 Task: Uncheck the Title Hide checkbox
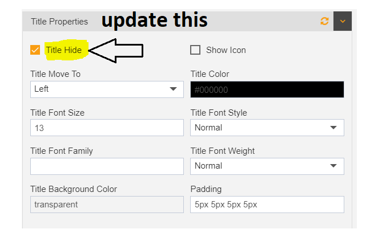pos(35,50)
